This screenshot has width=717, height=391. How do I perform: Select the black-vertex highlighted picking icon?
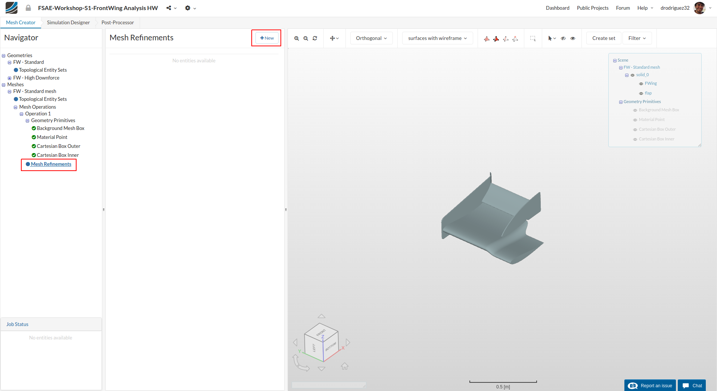point(496,38)
